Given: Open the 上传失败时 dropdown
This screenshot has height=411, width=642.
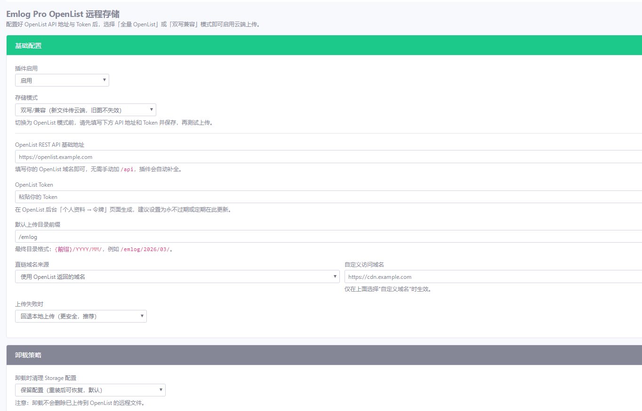Looking at the screenshot, I should [x=81, y=316].
